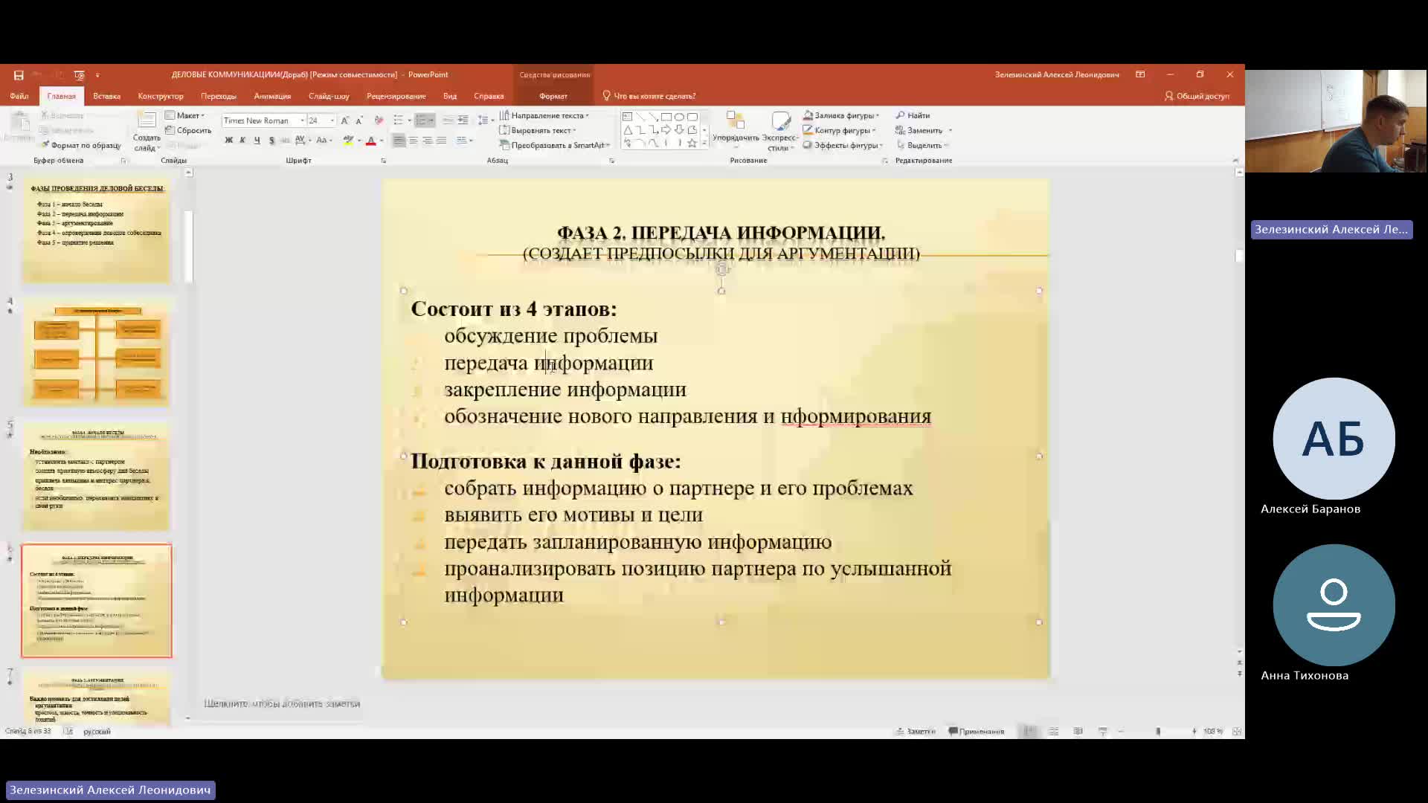1428x803 pixels.
Task: Click spell check icon in status bar
Action: pos(68,732)
